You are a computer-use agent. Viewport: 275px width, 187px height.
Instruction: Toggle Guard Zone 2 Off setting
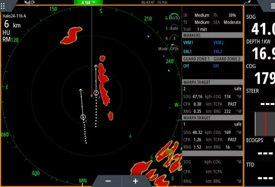pyautogui.click(x=216, y=66)
